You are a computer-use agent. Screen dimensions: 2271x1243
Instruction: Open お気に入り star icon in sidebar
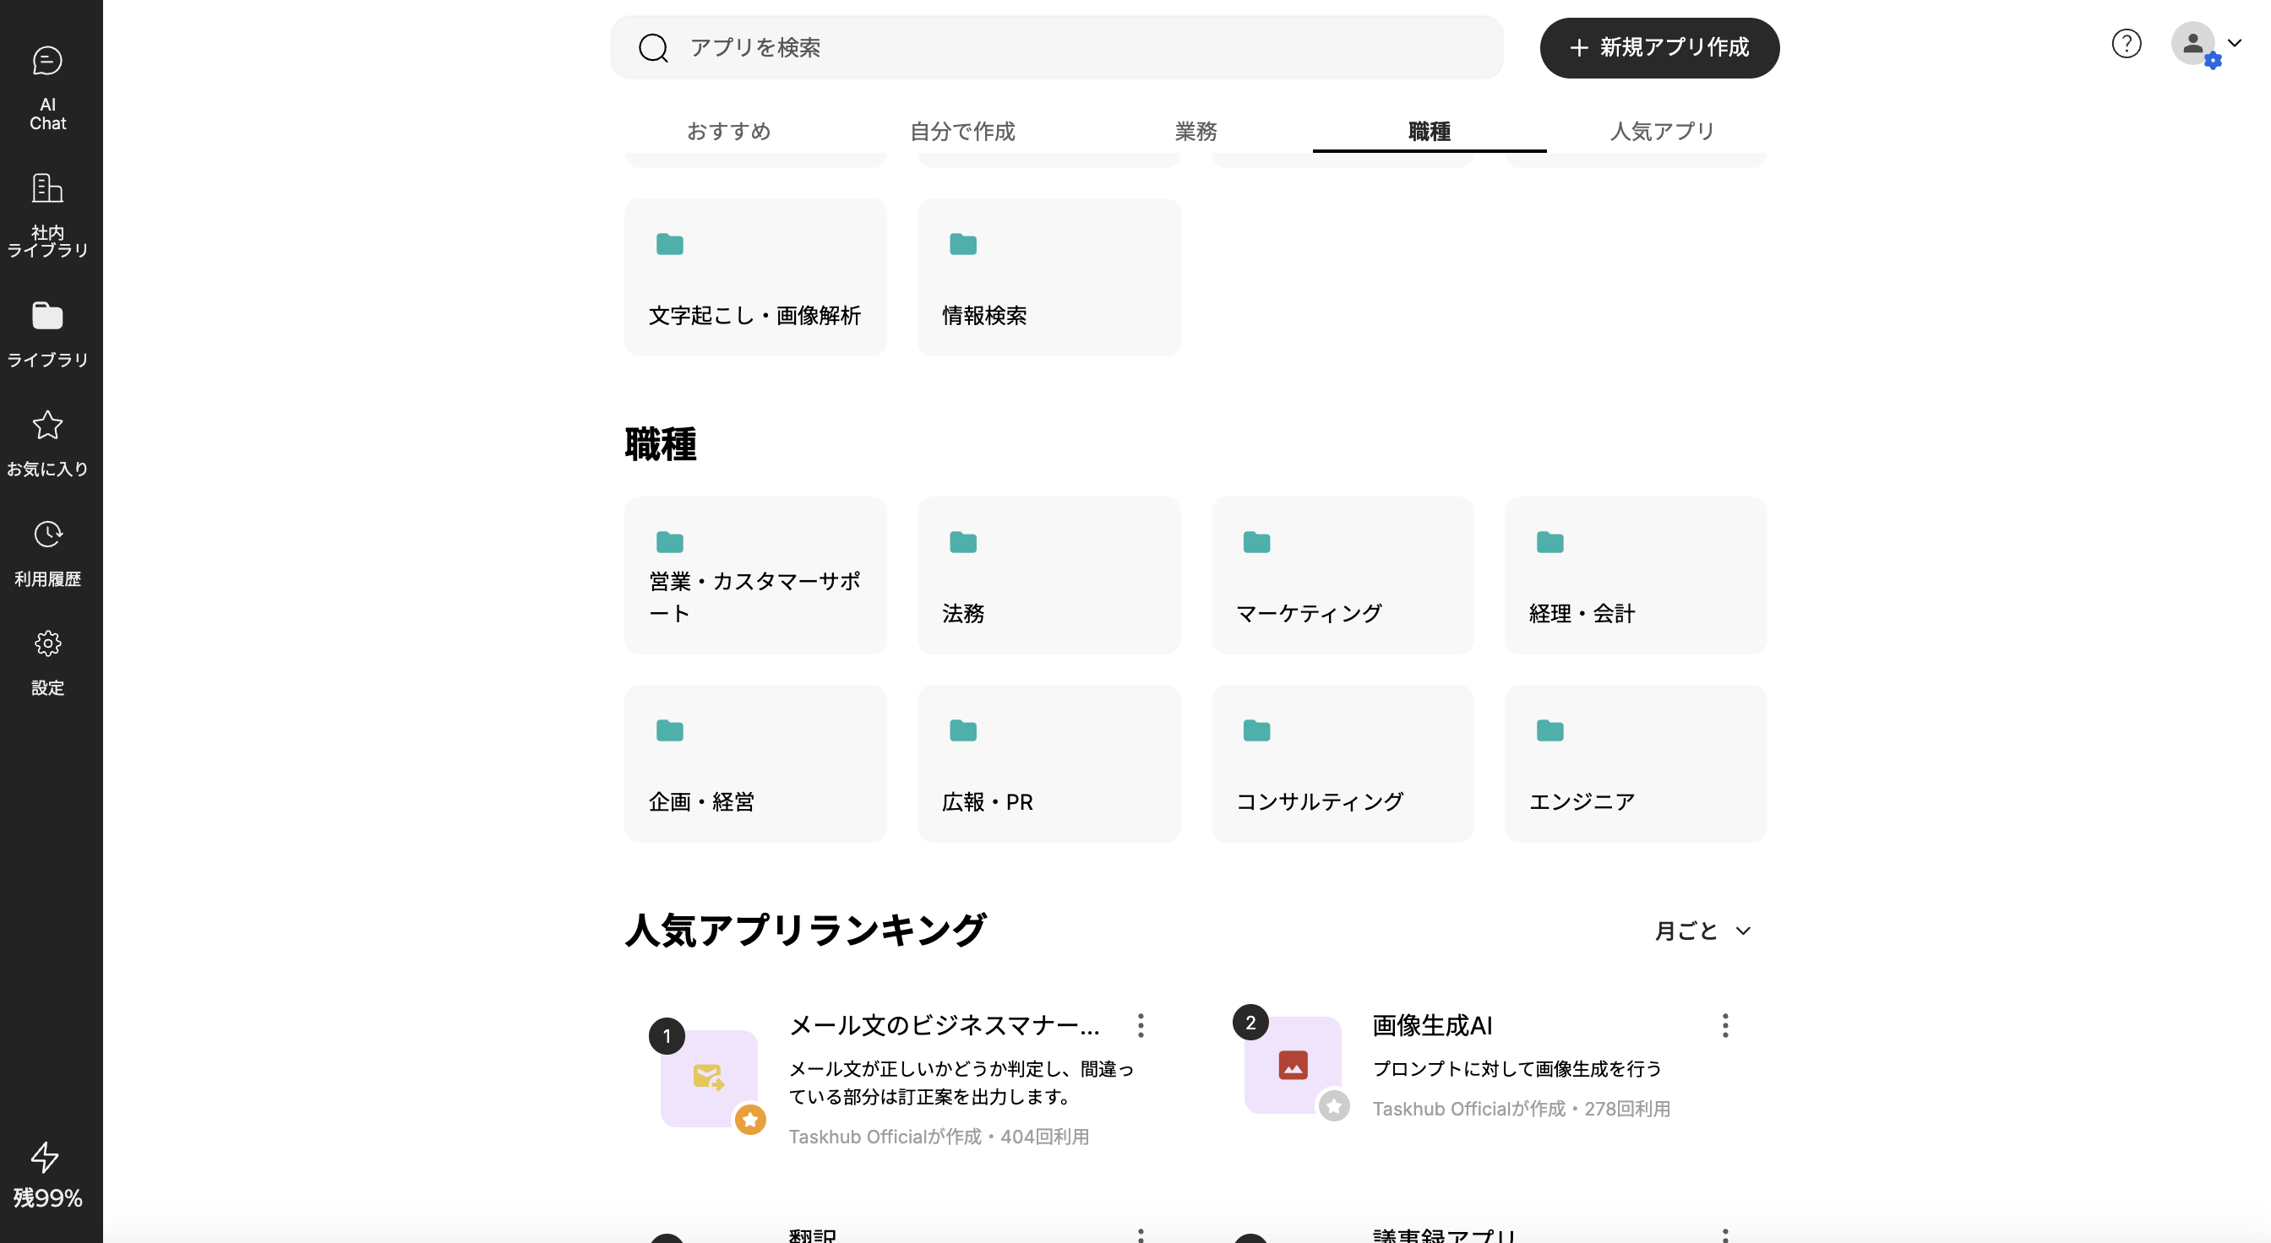tap(47, 442)
